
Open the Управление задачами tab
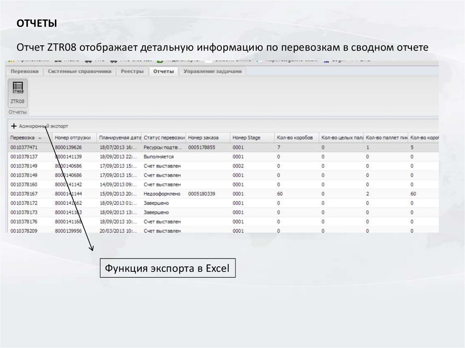coord(213,71)
